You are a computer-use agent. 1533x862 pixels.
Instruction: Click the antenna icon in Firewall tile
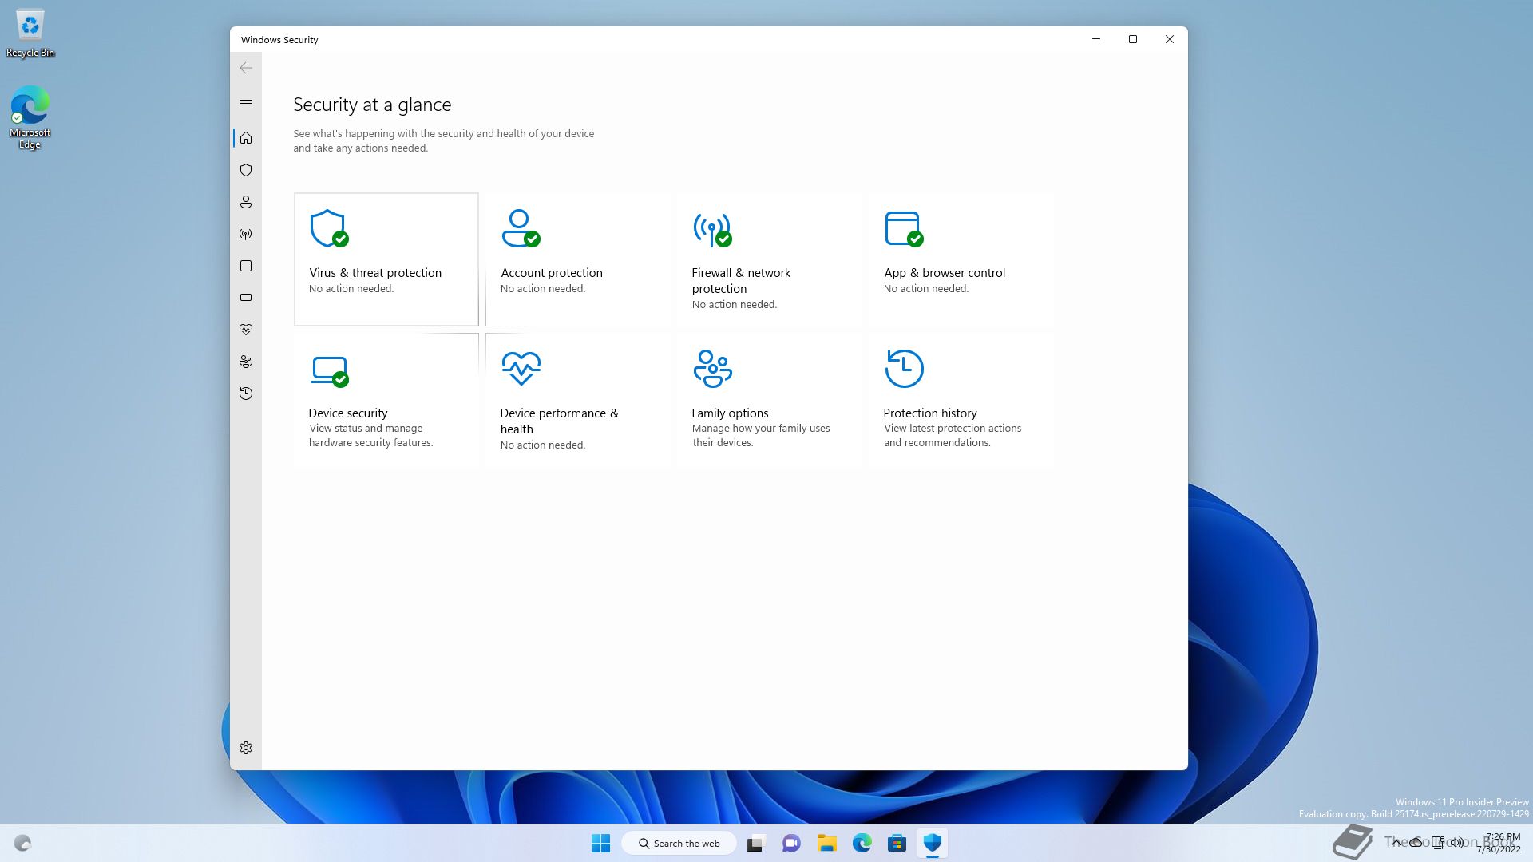tap(712, 229)
